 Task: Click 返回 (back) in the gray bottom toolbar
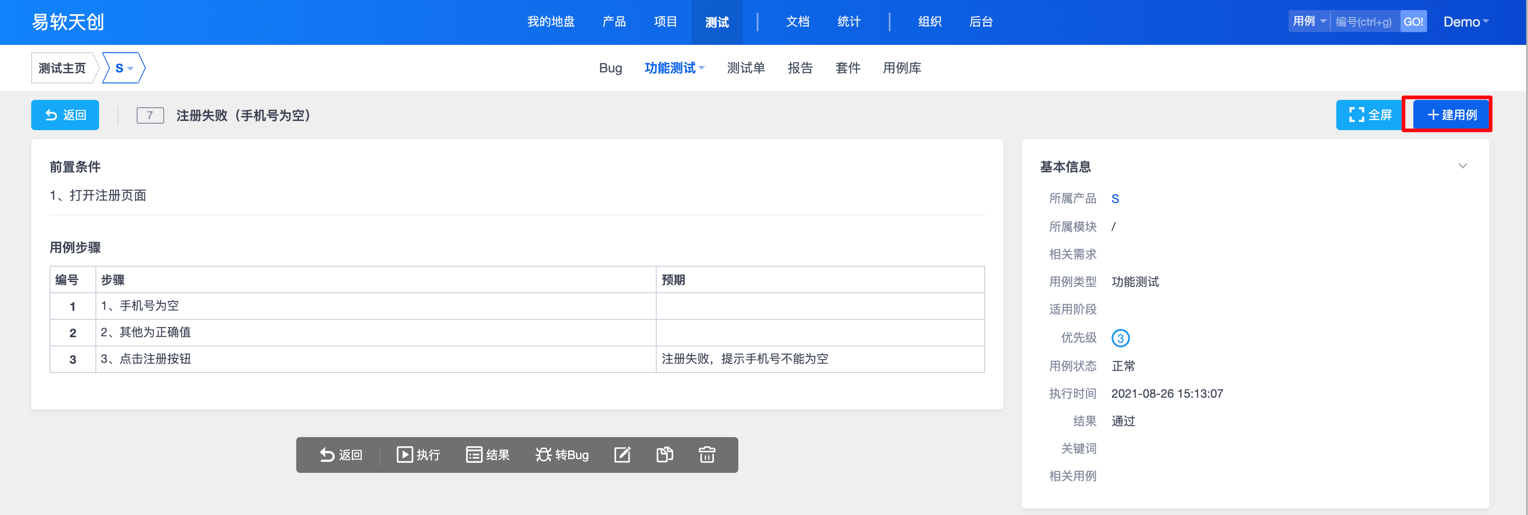[x=341, y=455]
